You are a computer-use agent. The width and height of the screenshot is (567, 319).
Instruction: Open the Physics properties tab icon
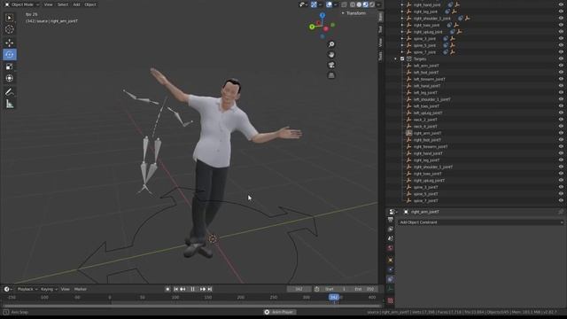[390, 269]
